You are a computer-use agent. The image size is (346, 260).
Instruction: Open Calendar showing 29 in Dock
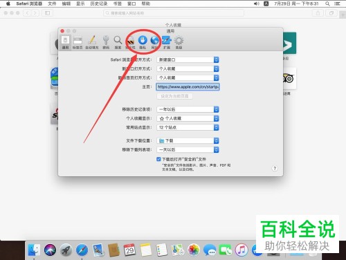[x=130, y=250]
